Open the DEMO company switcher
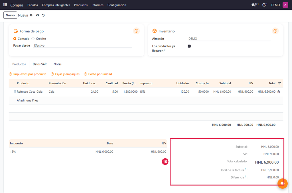Screen dimensions: 292x193 275,5
